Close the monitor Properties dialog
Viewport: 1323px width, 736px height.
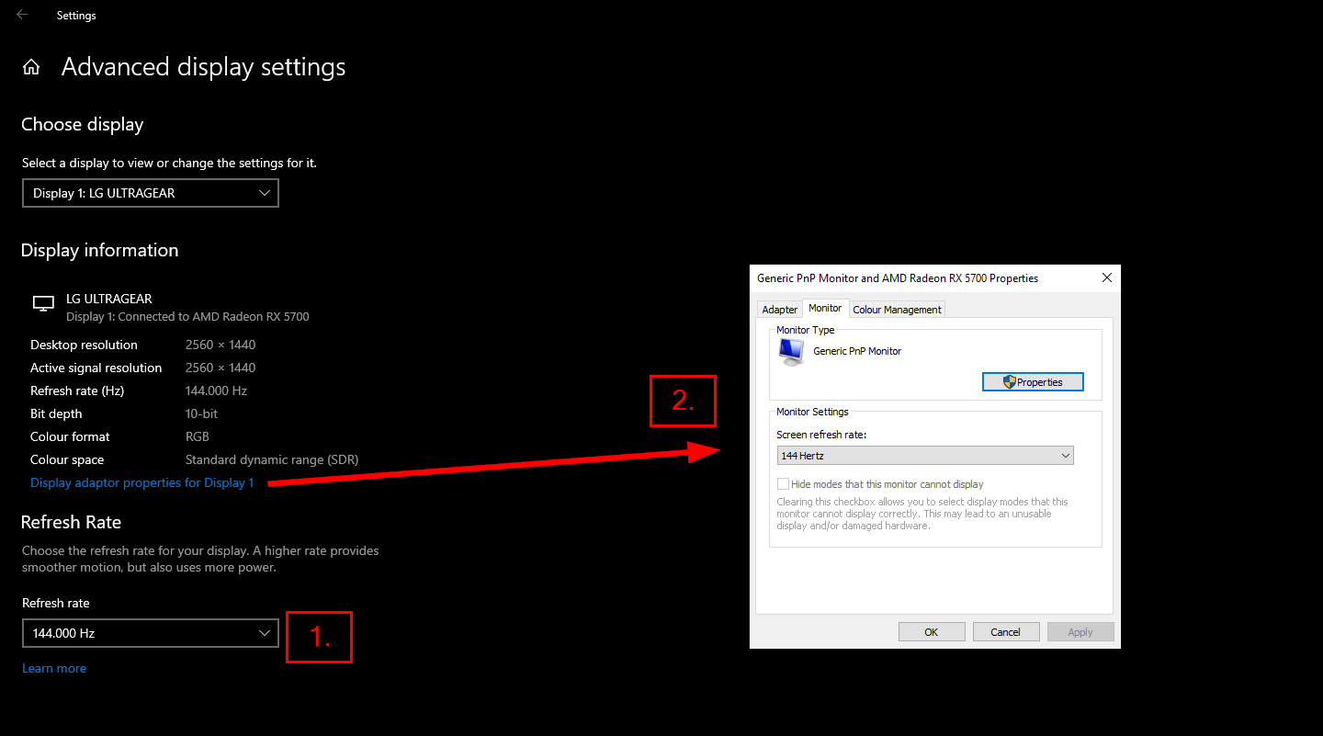pos(1106,277)
